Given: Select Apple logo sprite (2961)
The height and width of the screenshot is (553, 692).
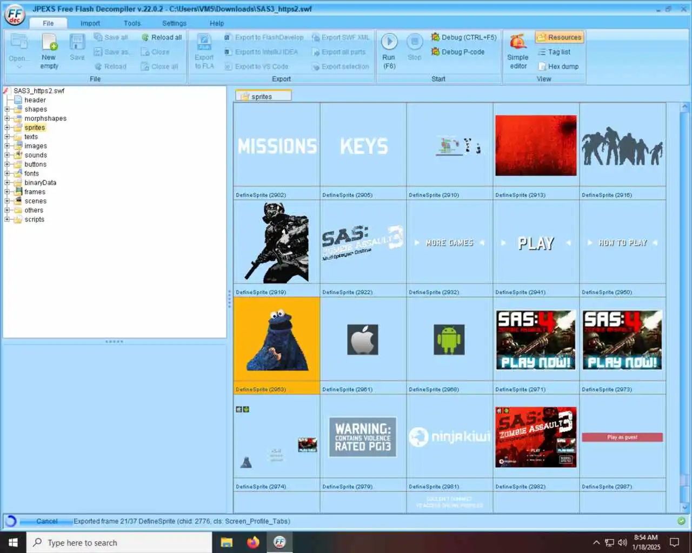Looking at the screenshot, I should click(x=363, y=340).
